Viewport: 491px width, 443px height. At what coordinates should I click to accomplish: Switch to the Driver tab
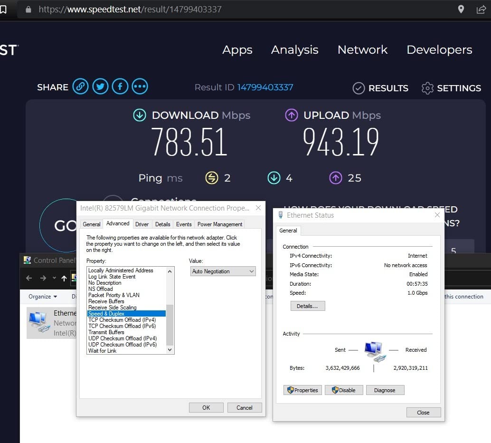point(142,224)
